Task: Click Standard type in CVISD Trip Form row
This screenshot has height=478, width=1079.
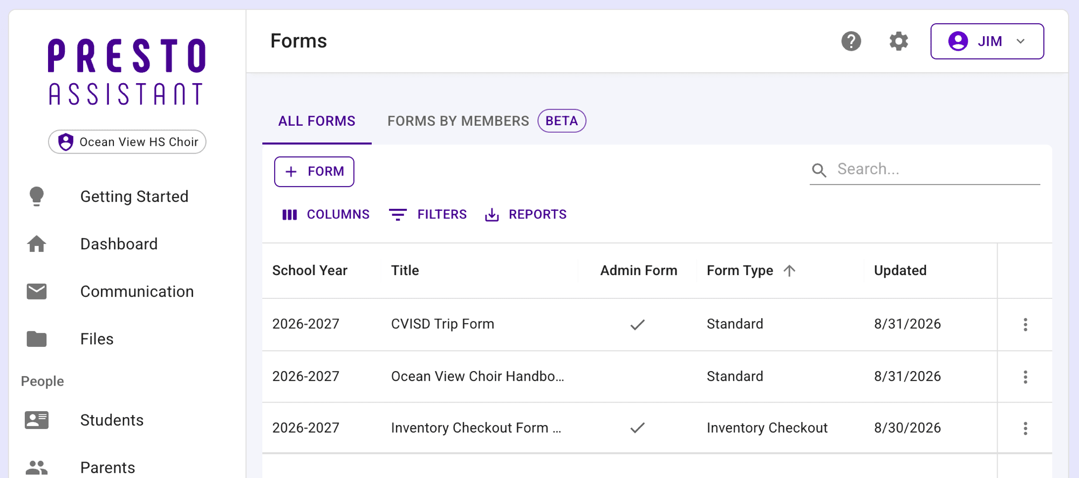Action: [735, 324]
